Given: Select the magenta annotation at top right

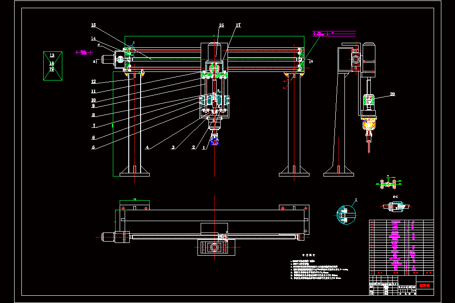Looking at the screenshot, I should (334, 34).
